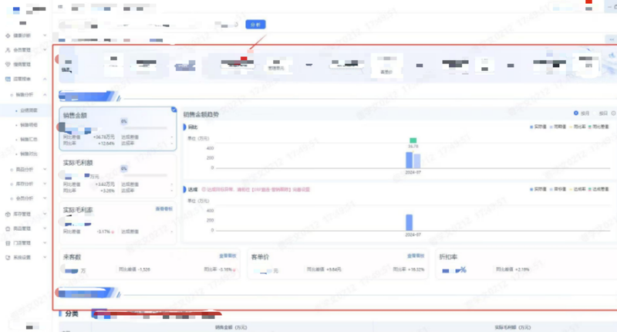This screenshot has height=332, width=617.
Task: Open 查看看板 link on 客单价 card
Action: (x=416, y=256)
